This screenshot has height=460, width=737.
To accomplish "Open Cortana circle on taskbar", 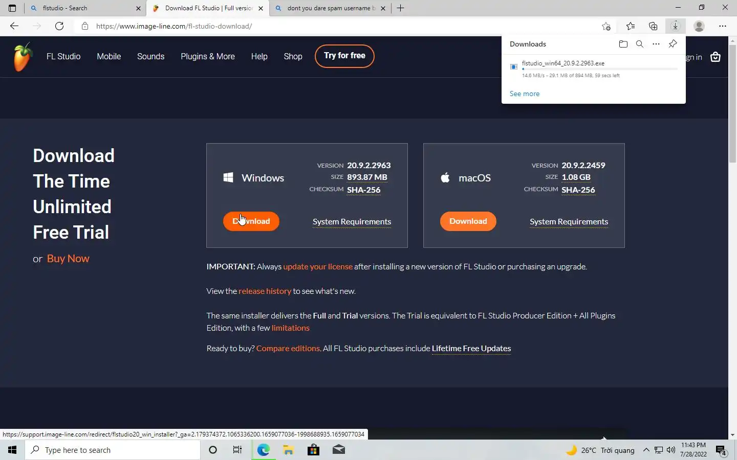I will coord(213,450).
